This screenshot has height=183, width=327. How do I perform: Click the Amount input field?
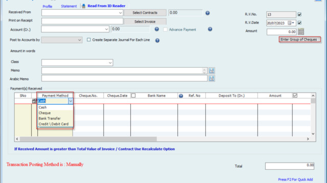[282, 32]
